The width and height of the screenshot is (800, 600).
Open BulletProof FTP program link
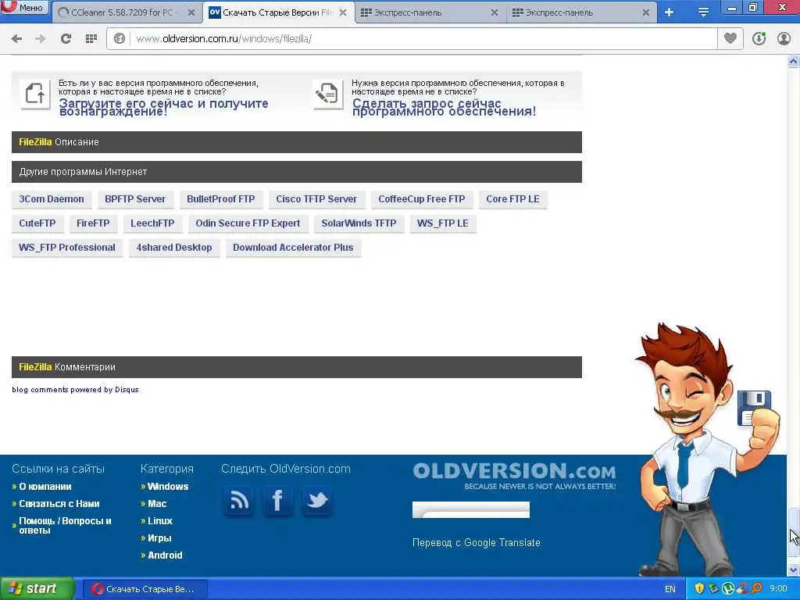pos(221,199)
